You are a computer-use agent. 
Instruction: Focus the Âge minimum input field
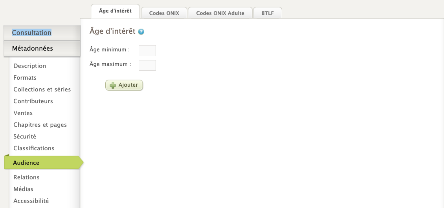(x=147, y=51)
